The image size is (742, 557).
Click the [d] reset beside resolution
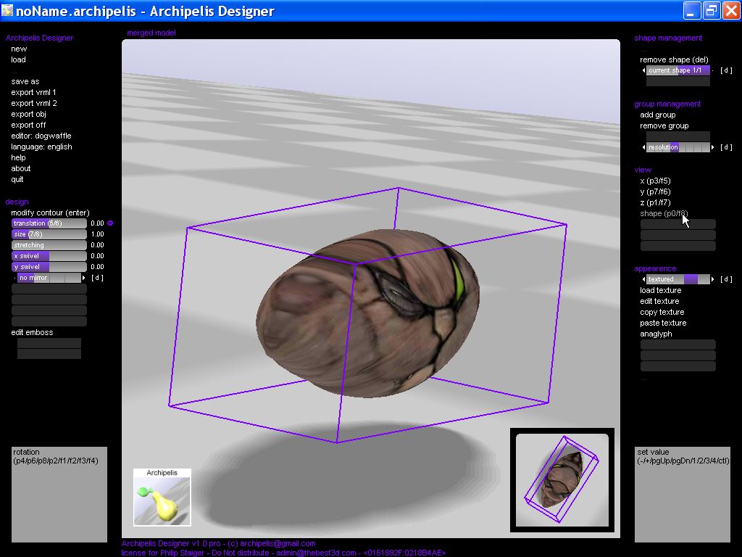coord(726,147)
